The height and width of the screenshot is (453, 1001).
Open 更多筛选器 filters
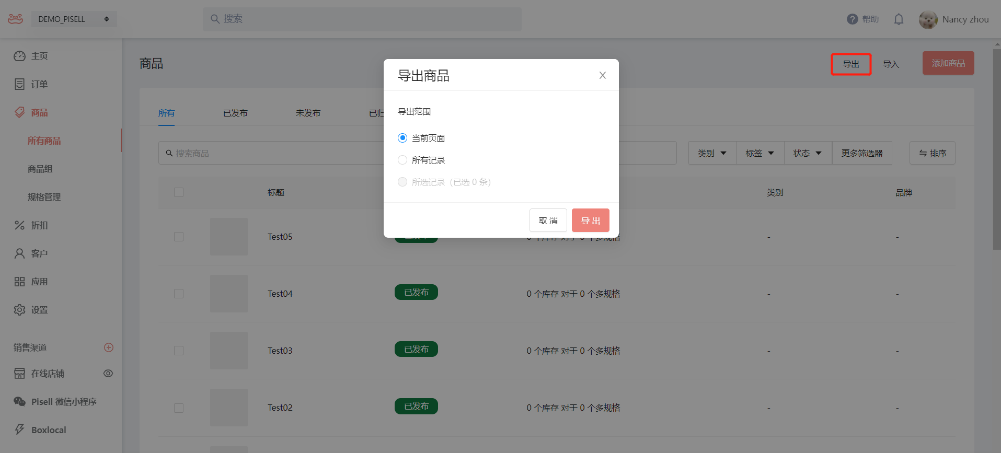(x=862, y=153)
